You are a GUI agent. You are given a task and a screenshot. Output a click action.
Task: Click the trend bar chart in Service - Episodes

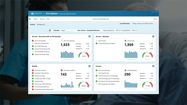(x=131, y=55)
